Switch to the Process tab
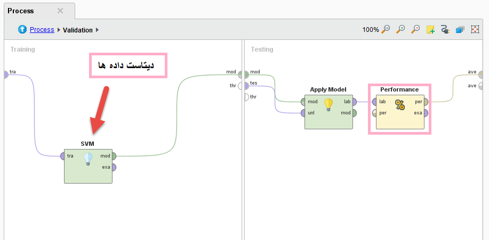The width and height of the screenshot is (489, 240). pyautogui.click(x=21, y=11)
